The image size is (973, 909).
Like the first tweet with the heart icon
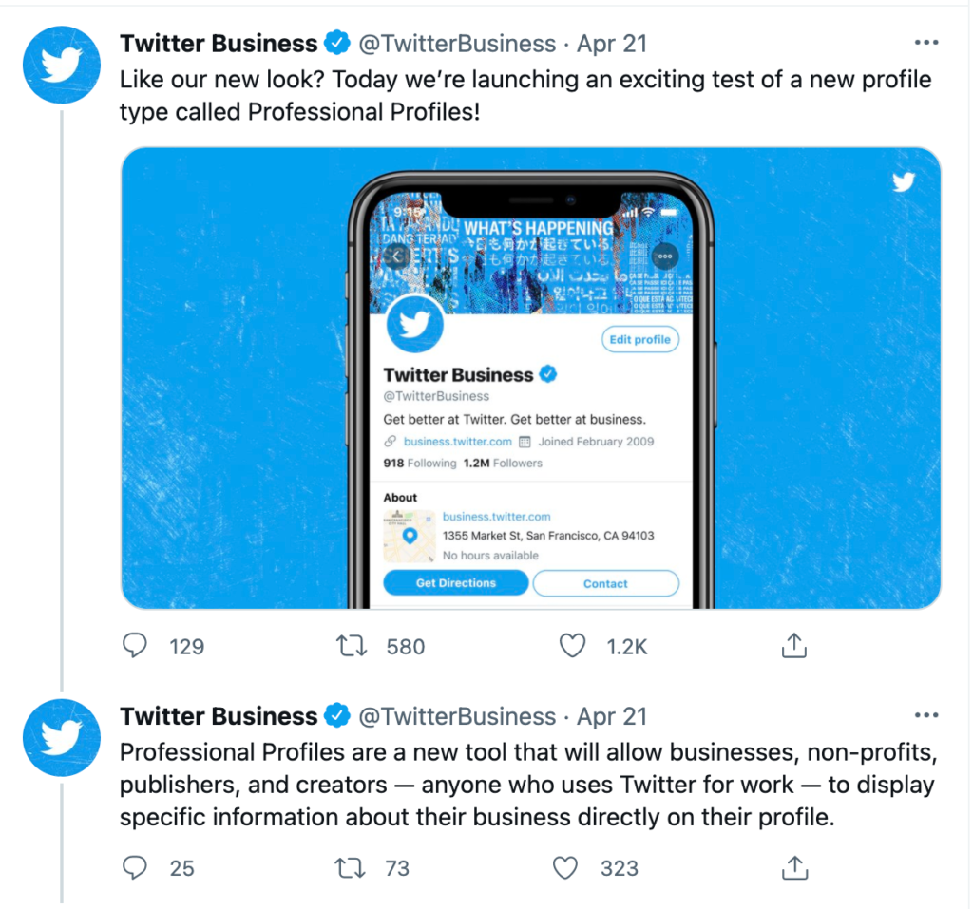(572, 645)
